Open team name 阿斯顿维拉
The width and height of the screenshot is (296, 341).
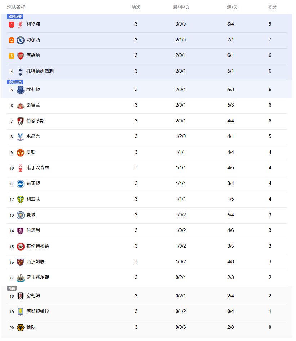[38, 311]
